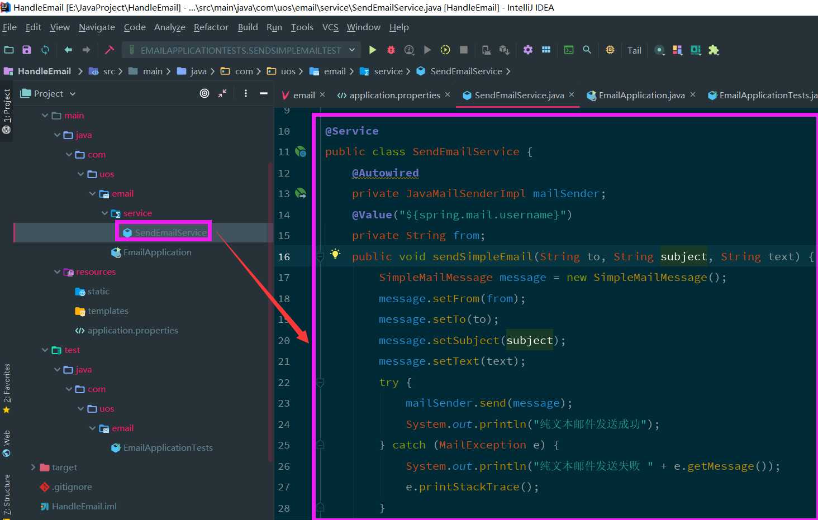818x520 pixels.
Task: Click the Open folder toolbar icon
Action: pos(9,50)
